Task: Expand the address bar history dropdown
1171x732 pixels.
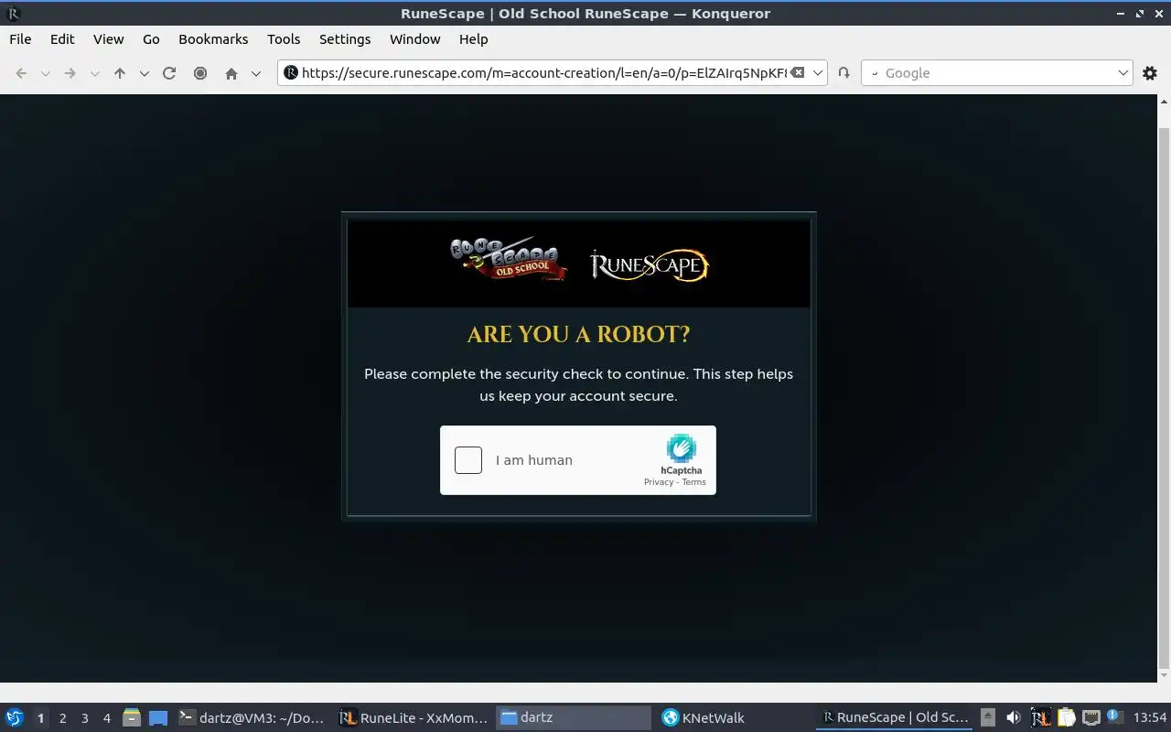Action: coord(819,73)
